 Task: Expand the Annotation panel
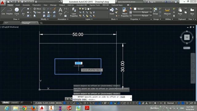point(63,19)
